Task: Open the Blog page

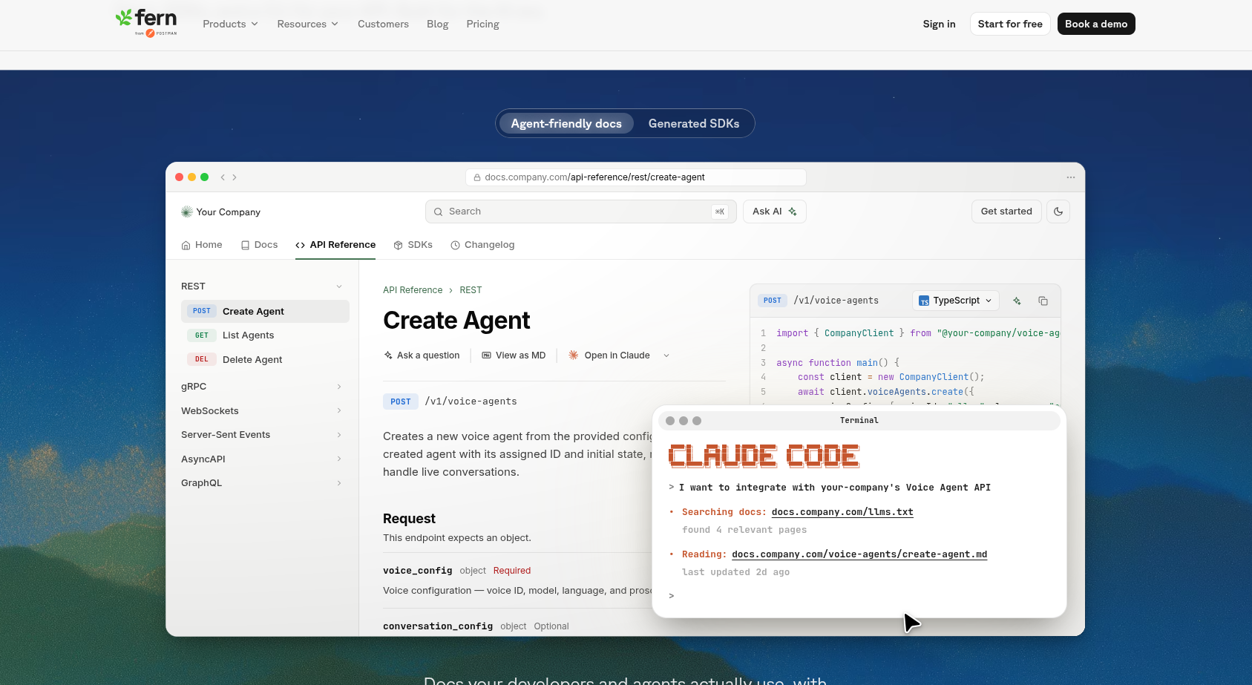Action: click(x=438, y=24)
